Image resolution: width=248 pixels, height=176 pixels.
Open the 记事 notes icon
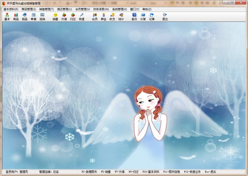click(152, 17)
